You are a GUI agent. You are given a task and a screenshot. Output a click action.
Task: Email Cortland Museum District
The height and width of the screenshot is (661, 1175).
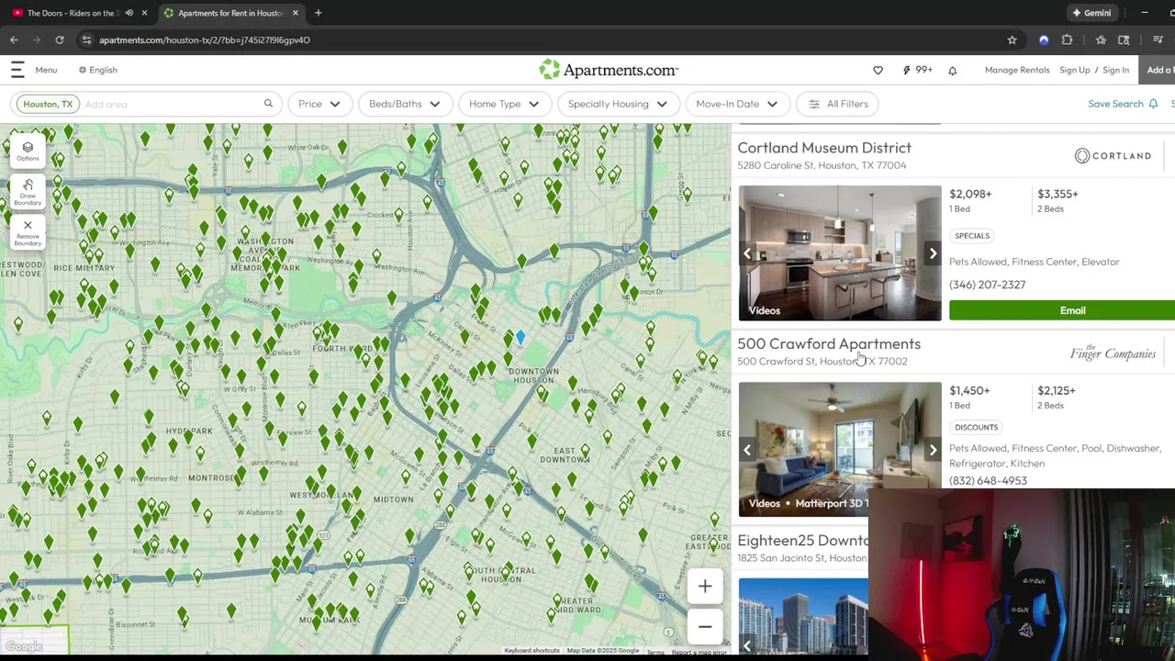[x=1062, y=310]
